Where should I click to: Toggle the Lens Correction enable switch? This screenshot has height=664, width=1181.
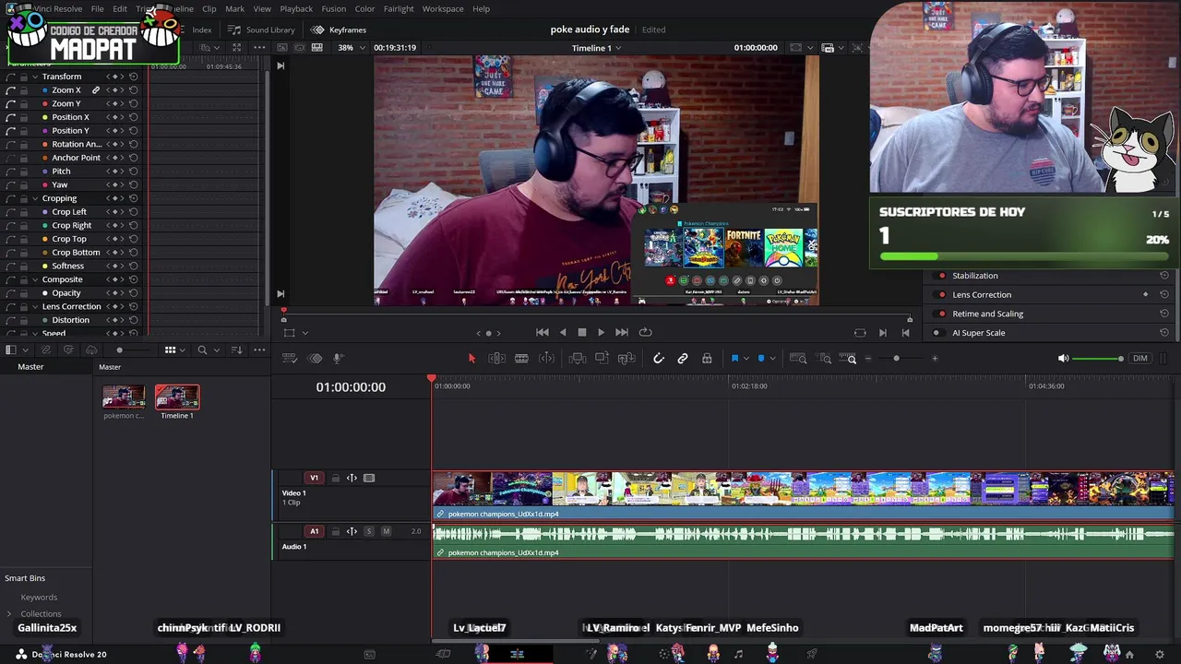click(941, 295)
